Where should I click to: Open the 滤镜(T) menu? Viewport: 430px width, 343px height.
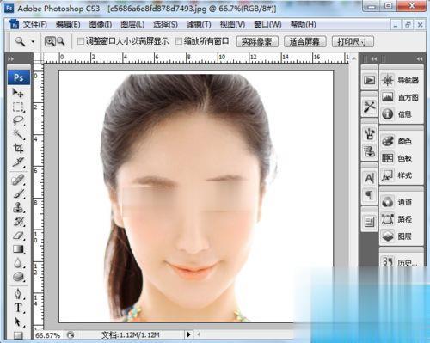[x=199, y=25]
